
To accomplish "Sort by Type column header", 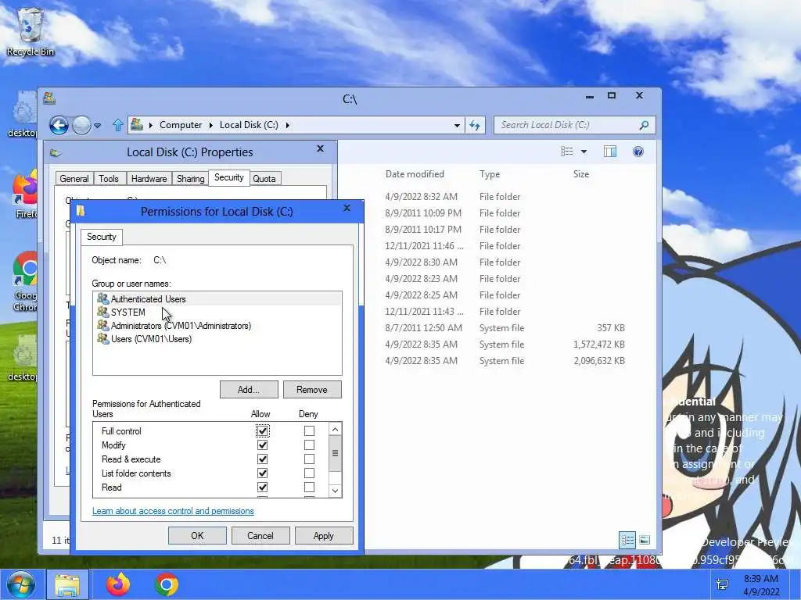I will point(490,174).
